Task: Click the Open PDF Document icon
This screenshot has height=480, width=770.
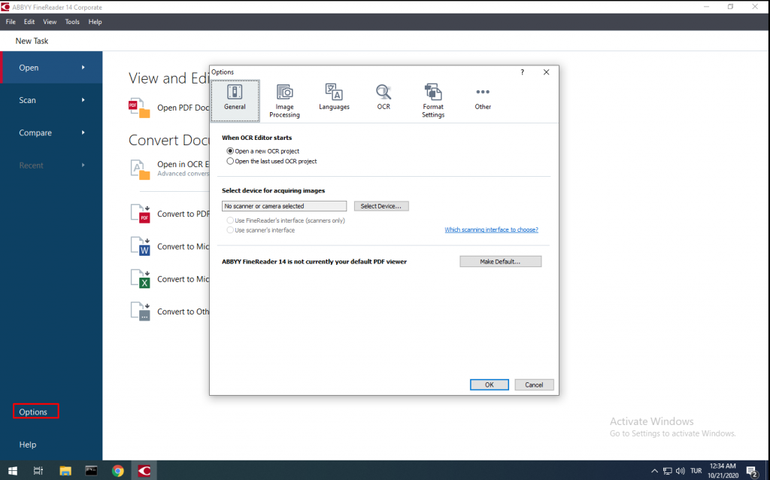Action: [x=140, y=107]
